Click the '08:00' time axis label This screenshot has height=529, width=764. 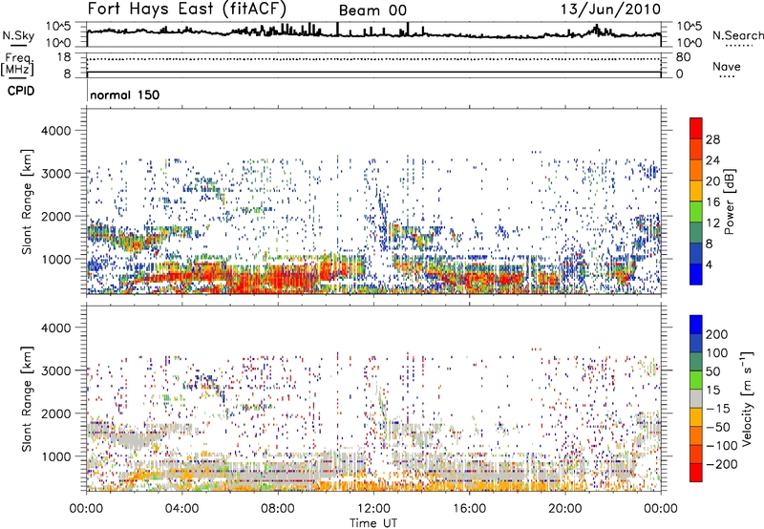pyautogui.click(x=278, y=509)
